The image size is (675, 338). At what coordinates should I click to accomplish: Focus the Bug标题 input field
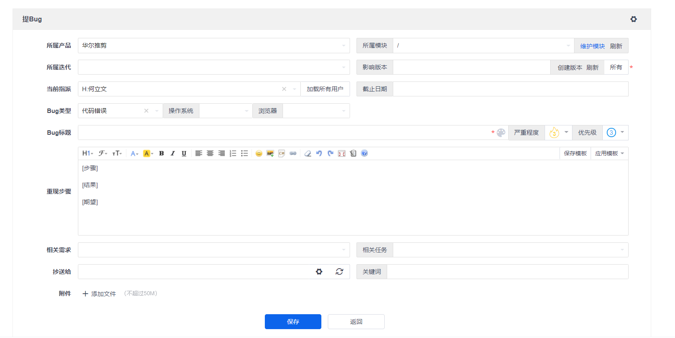pyautogui.click(x=284, y=133)
